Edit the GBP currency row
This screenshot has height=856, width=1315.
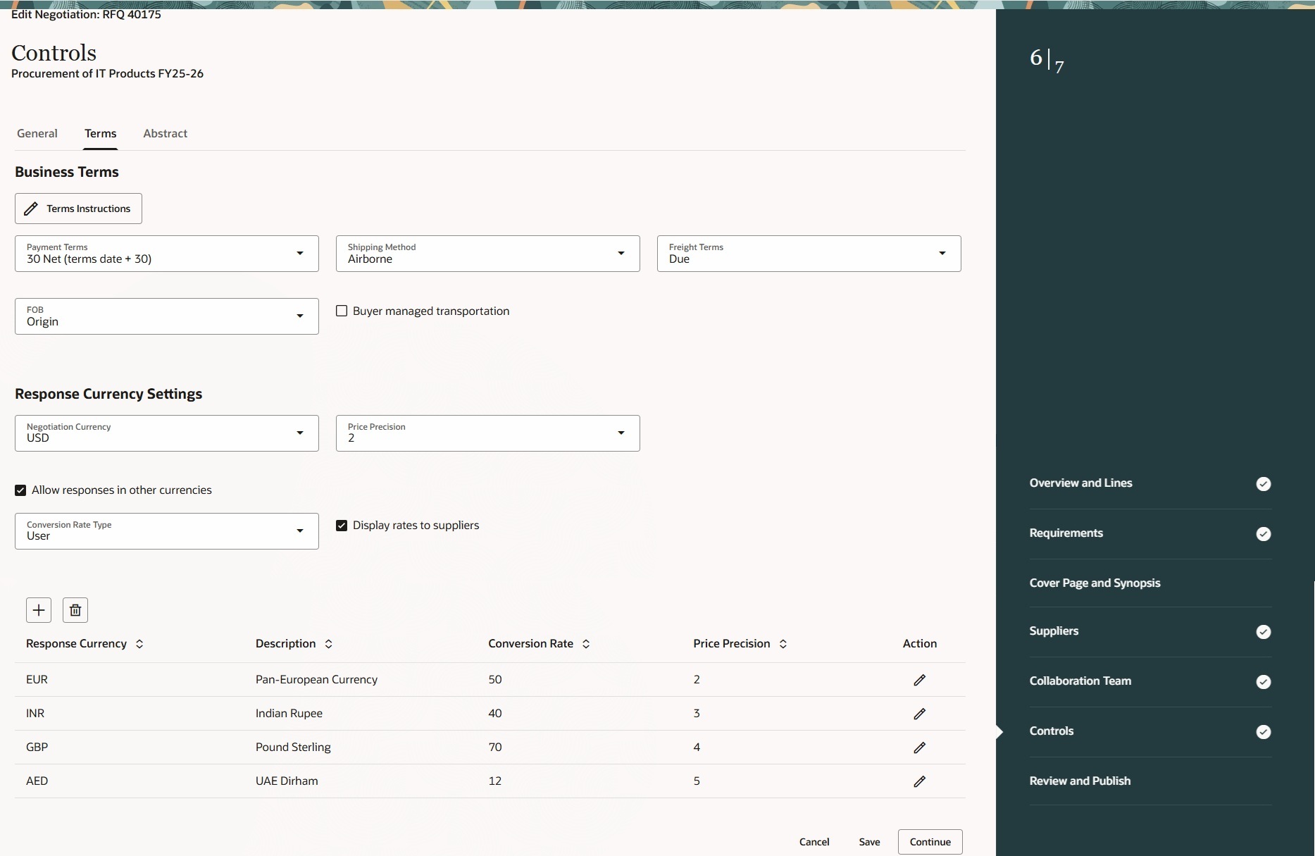click(x=919, y=748)
